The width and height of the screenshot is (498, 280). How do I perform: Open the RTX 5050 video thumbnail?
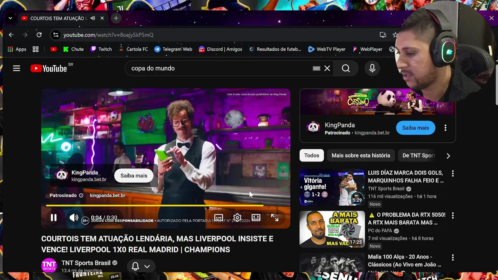(x=332, y=229)
